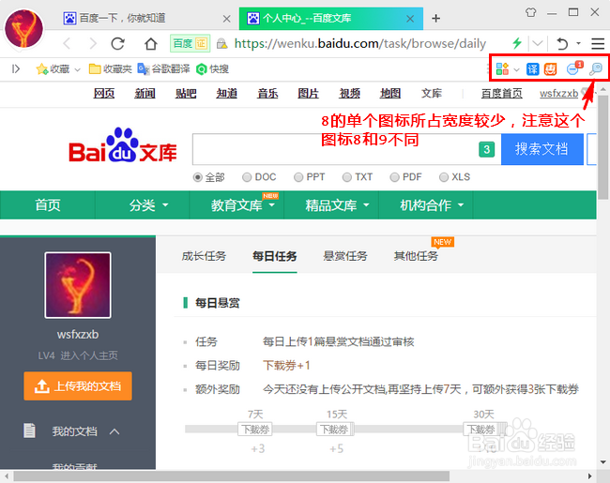Select the DOC radio button
This screenshot has width=610, height=483.
pyautogui.click(x=247, y=177)
